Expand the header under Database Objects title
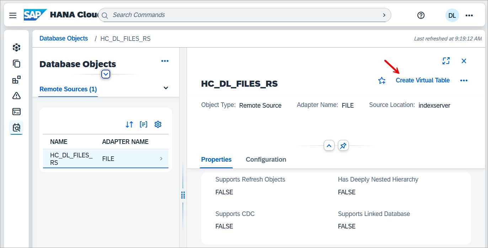 tap(106, 74)
